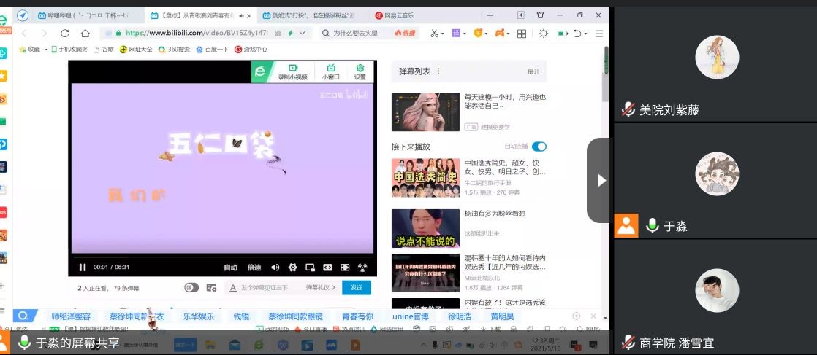
Task: Turn off the 自动连播 autoplay switch
Action: pyautogui.click(x=539, y=147)
